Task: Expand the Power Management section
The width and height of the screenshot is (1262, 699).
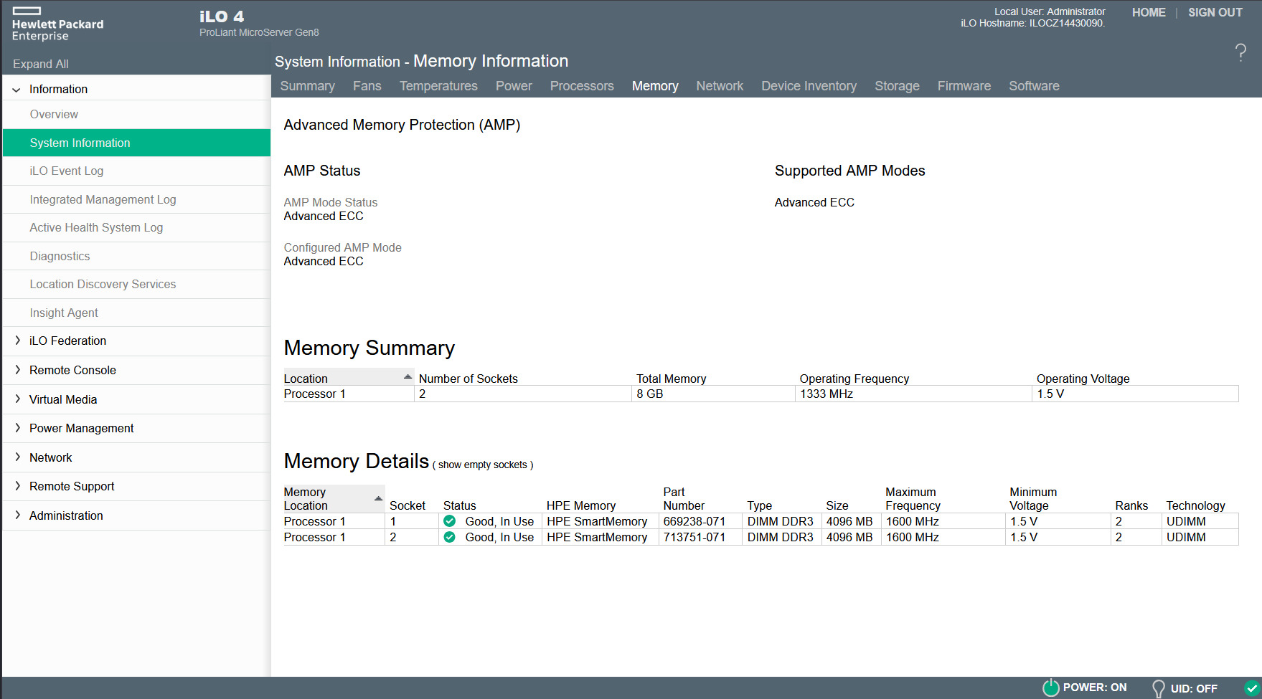Action: pos(17,428)
